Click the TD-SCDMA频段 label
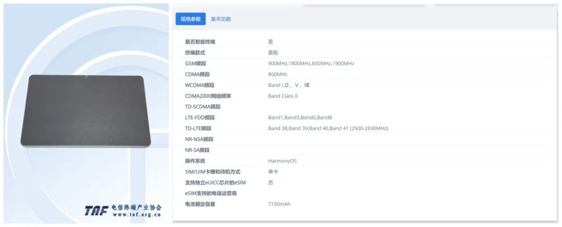The height and width of the screenshot is (227, 562). [202, 106]
